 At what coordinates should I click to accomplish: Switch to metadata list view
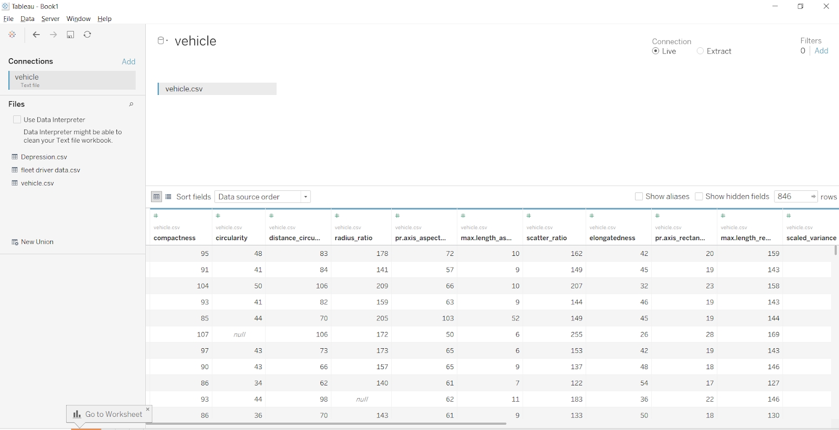[168, 197]
